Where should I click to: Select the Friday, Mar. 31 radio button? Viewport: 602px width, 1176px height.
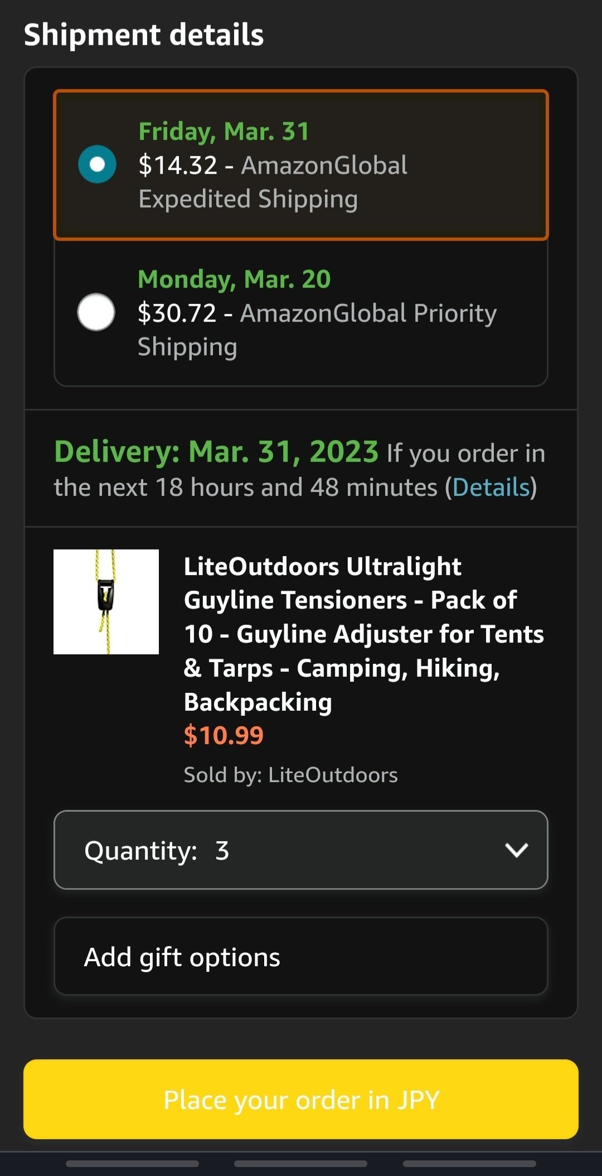pyautogui.click(x=97, y=165)
